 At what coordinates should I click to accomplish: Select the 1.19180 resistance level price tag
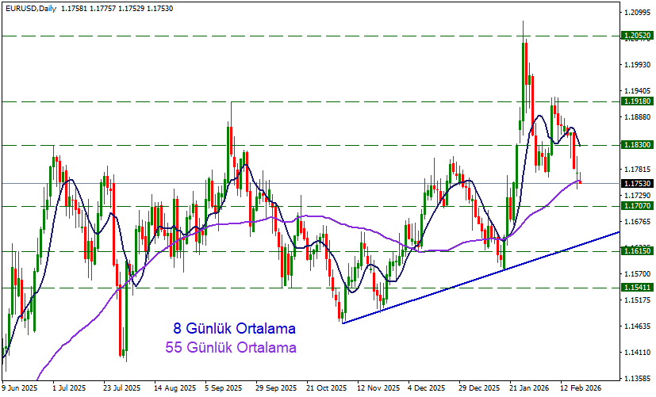[x=638, y=101]
